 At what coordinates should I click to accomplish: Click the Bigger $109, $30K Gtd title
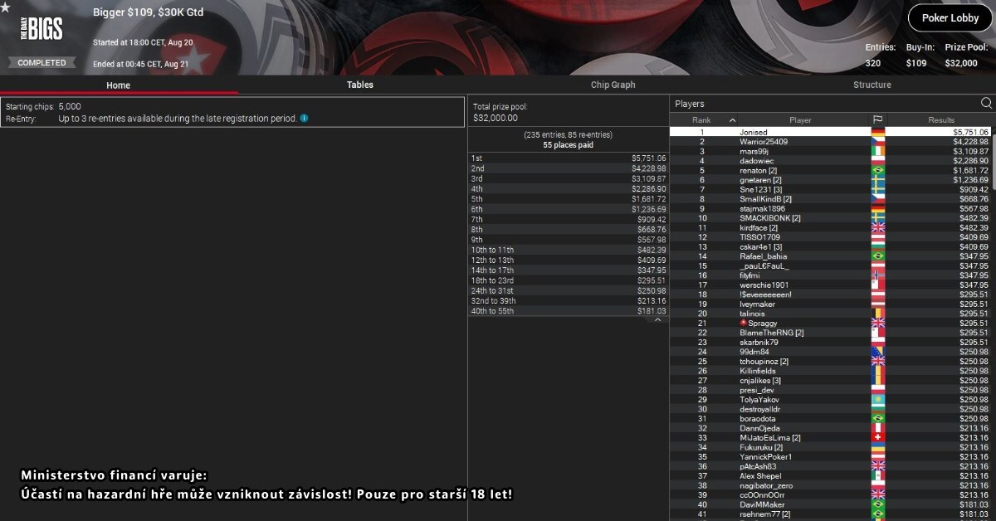148,12
